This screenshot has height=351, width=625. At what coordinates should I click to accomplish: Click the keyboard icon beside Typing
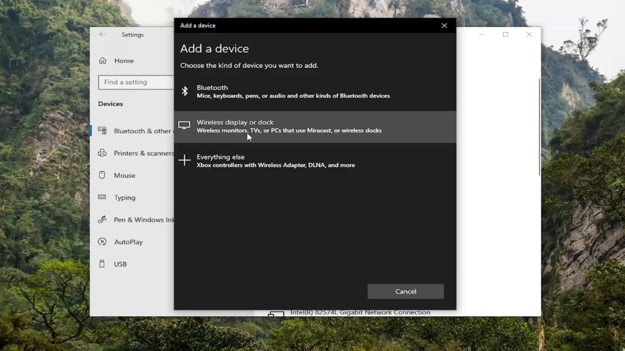coord(102,197)
